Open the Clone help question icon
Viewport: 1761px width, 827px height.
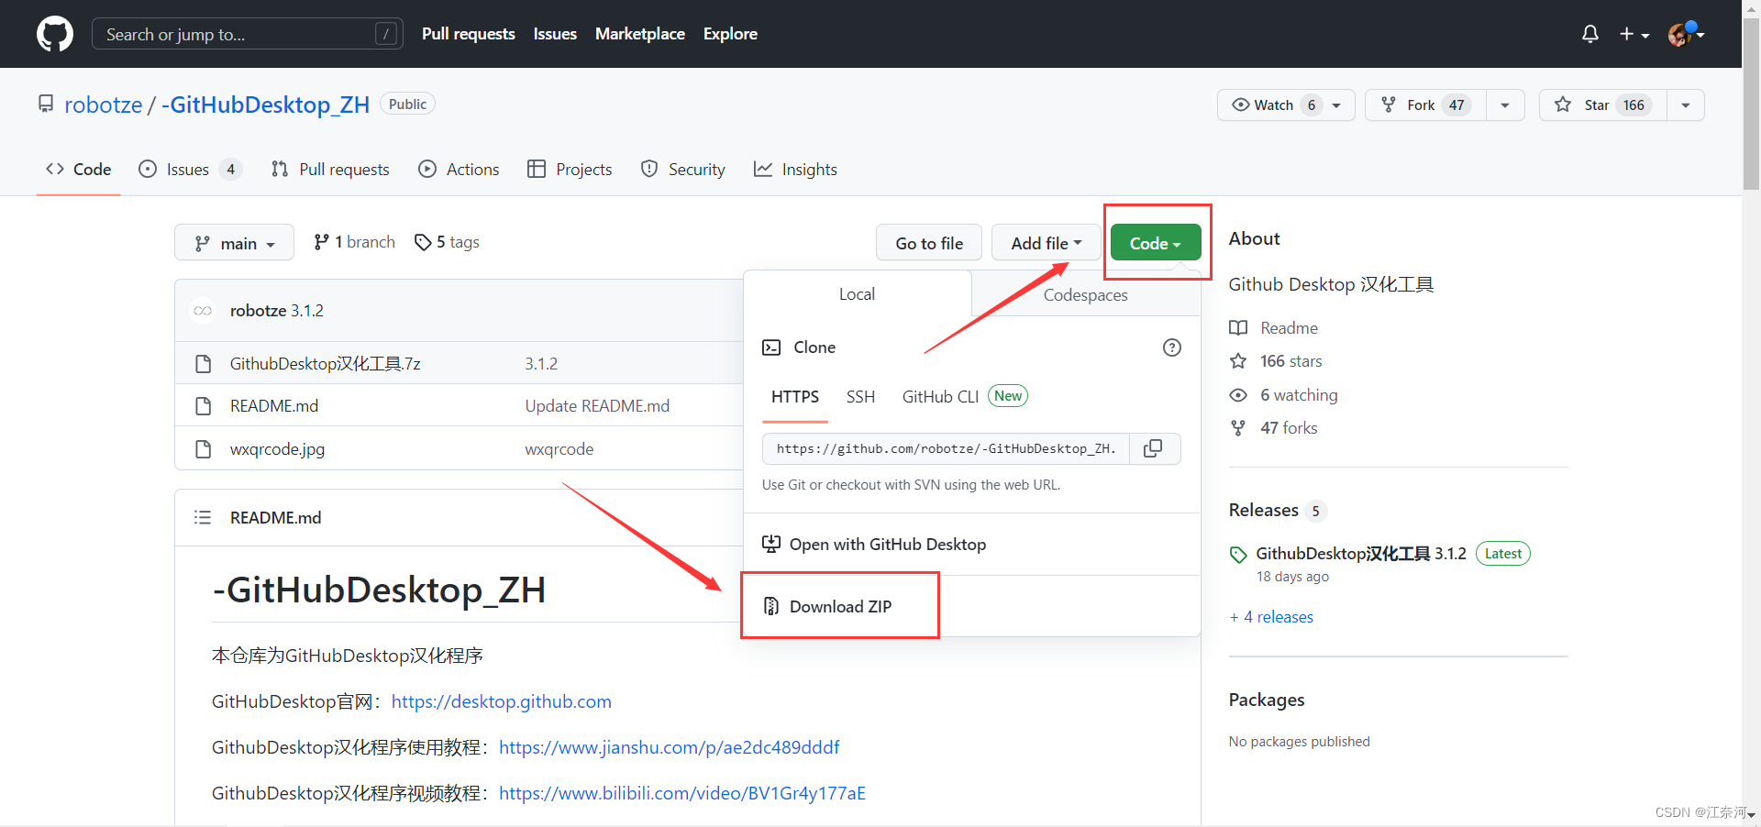[1172, 347]
